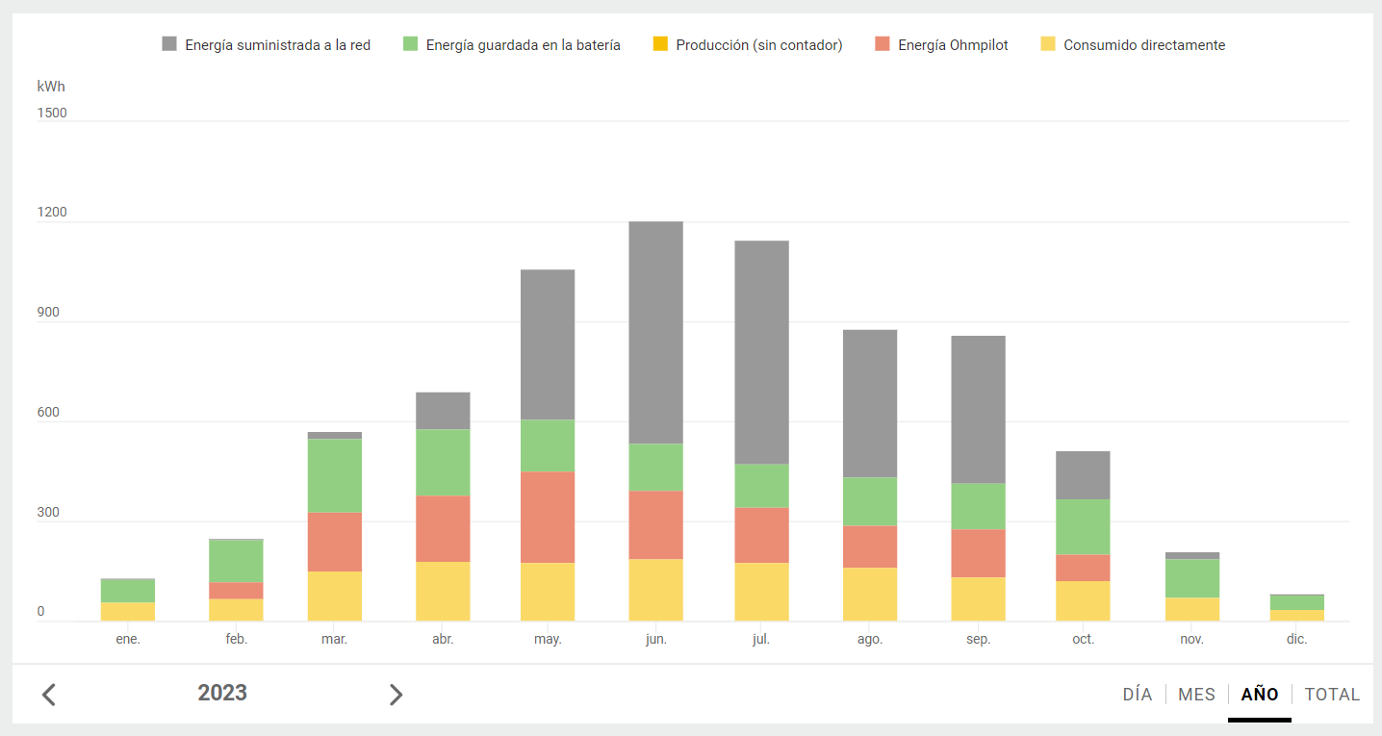Go to previous year with left arrow

(x=49, y=695)
